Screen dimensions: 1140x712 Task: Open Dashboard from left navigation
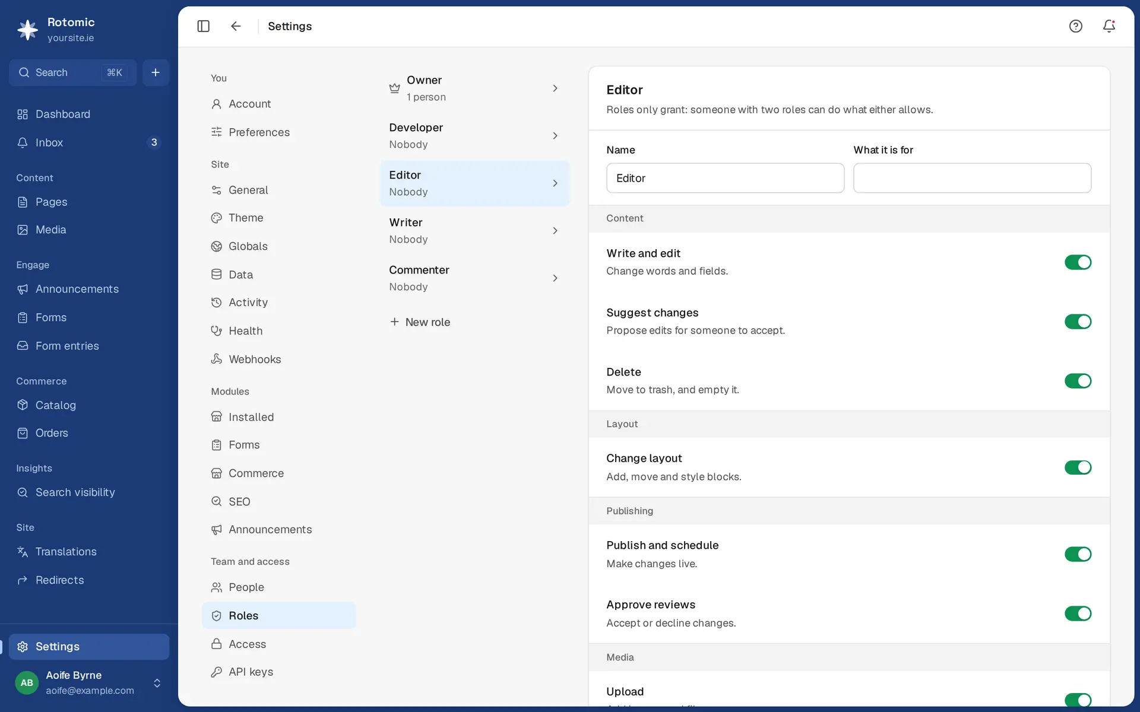[89, 114]
